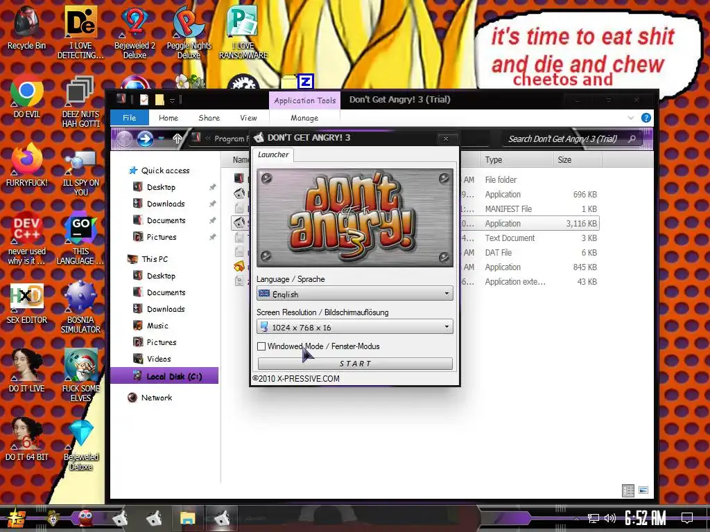Open the DO IT LIVE desktop icon
Screen dimensions: 710x532
pyautogui.click(x=27, y=371)
